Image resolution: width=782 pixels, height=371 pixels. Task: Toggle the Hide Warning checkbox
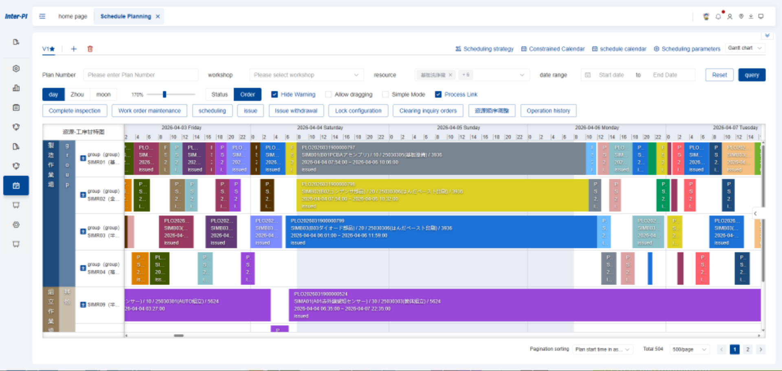(275, 94)
